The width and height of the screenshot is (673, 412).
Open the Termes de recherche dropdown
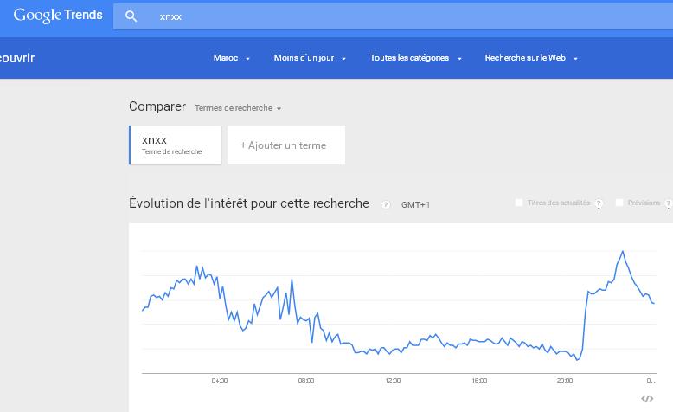(238, 108)
